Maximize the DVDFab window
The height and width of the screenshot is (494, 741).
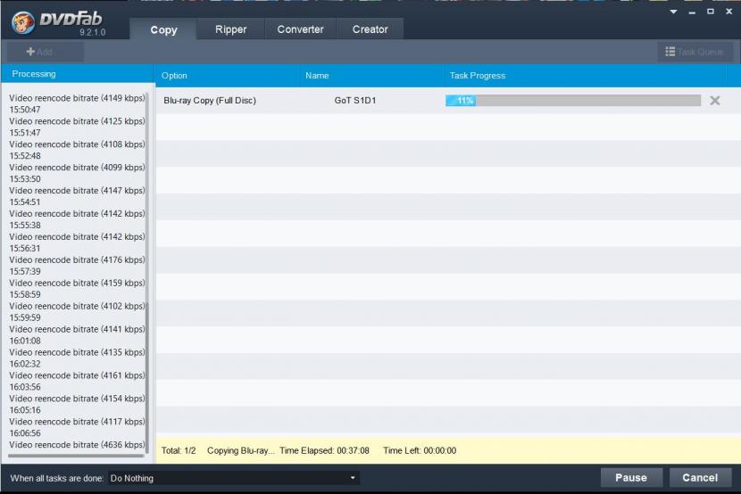[711, 12]
